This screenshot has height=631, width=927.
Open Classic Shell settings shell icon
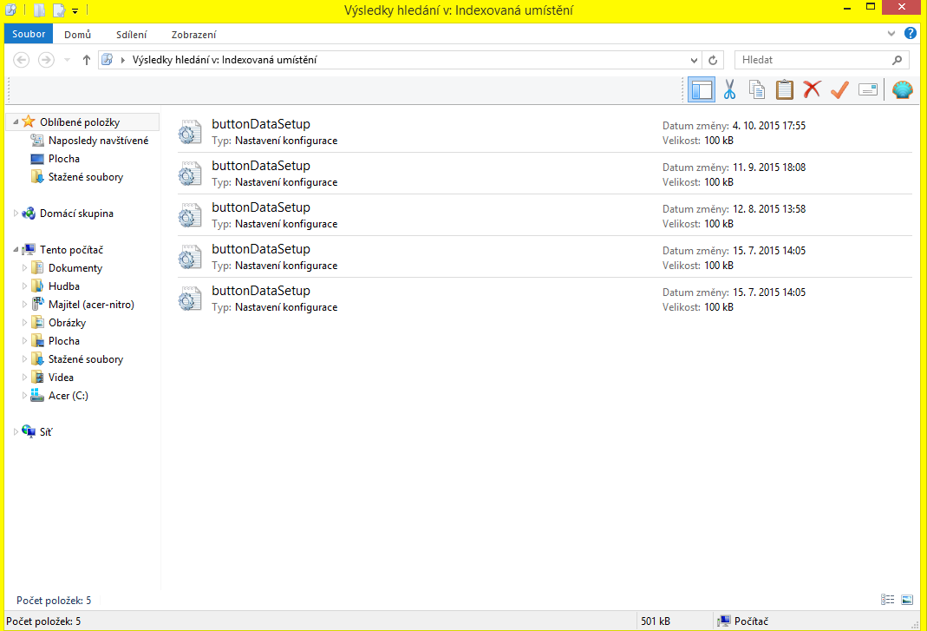tap(903, 89)
